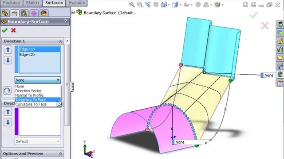
Task: Switch to the Features tab
Action: [x=12, y=3]
